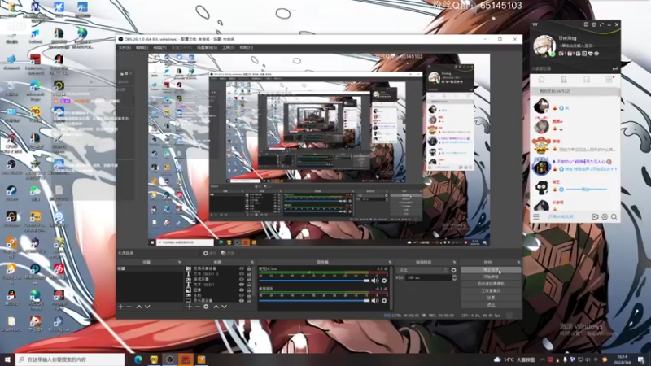Open the YY home tab icon

click(x=541, y=79)
